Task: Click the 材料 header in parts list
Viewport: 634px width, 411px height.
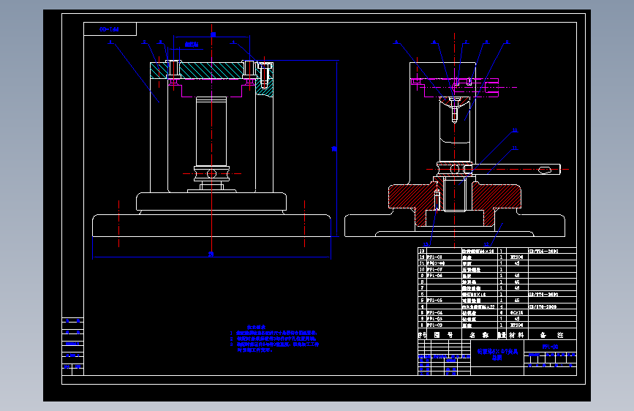Action: 517,335
